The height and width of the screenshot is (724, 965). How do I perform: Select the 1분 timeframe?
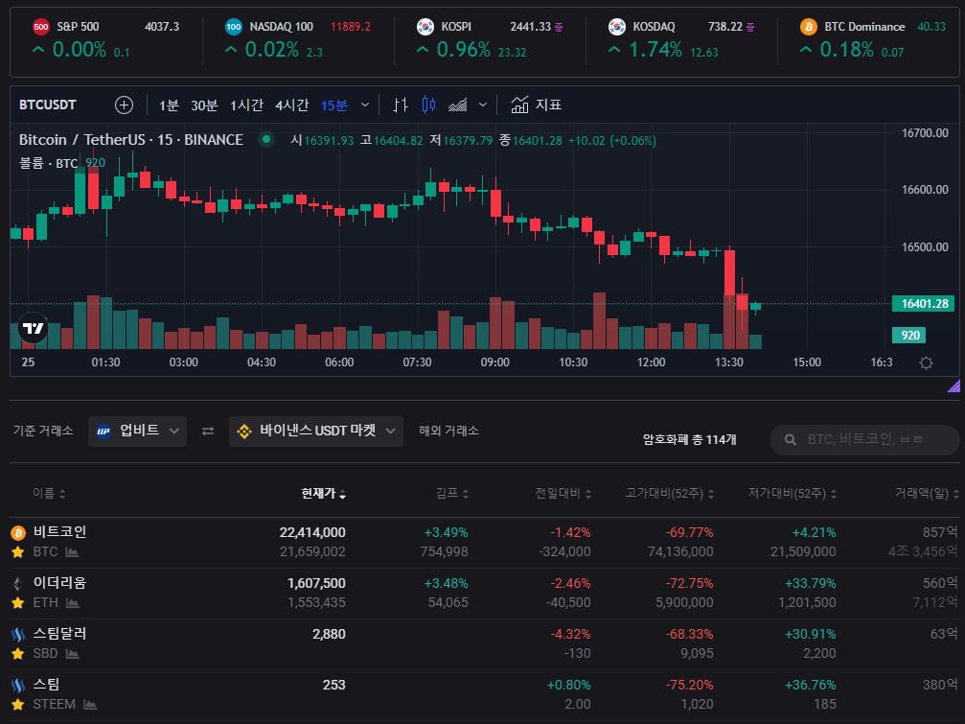169,105
